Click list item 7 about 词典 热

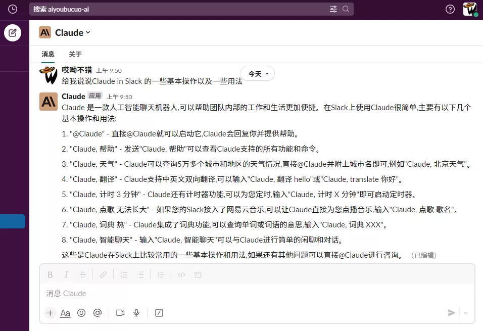click(x=225, y=225)
